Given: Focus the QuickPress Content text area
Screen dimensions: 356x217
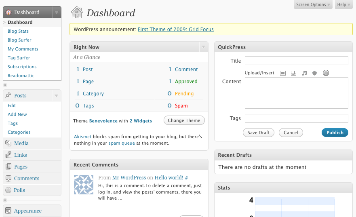Looking at the screenshot, I should tap(297, 93).
